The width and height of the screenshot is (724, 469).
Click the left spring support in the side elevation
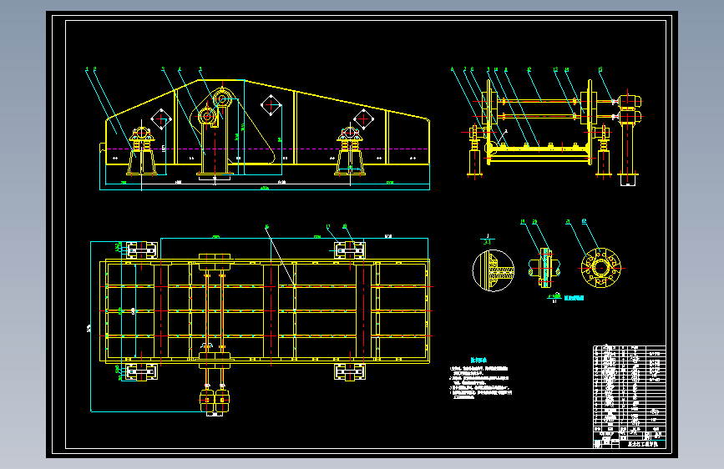pyautogui.click(x=142, y=151)
